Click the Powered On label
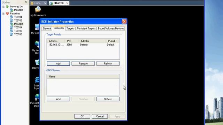This screenshot has width=223, height=125. (x=16, y=7)
